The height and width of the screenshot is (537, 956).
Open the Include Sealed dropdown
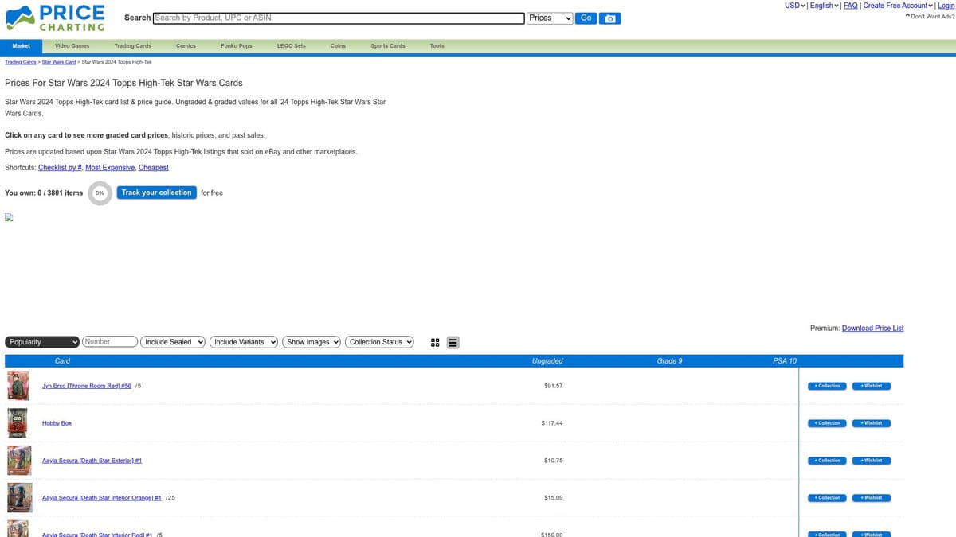click(x=173, y=342)
